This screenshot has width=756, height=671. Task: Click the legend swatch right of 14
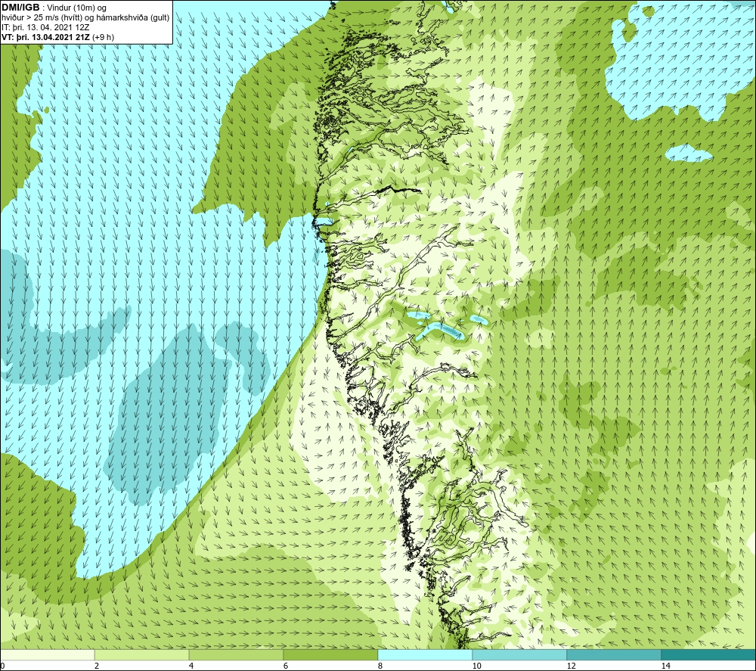point(709,654)
